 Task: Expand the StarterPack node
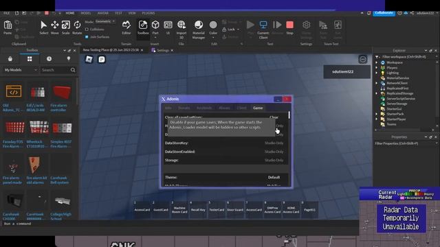coord(377,114)
